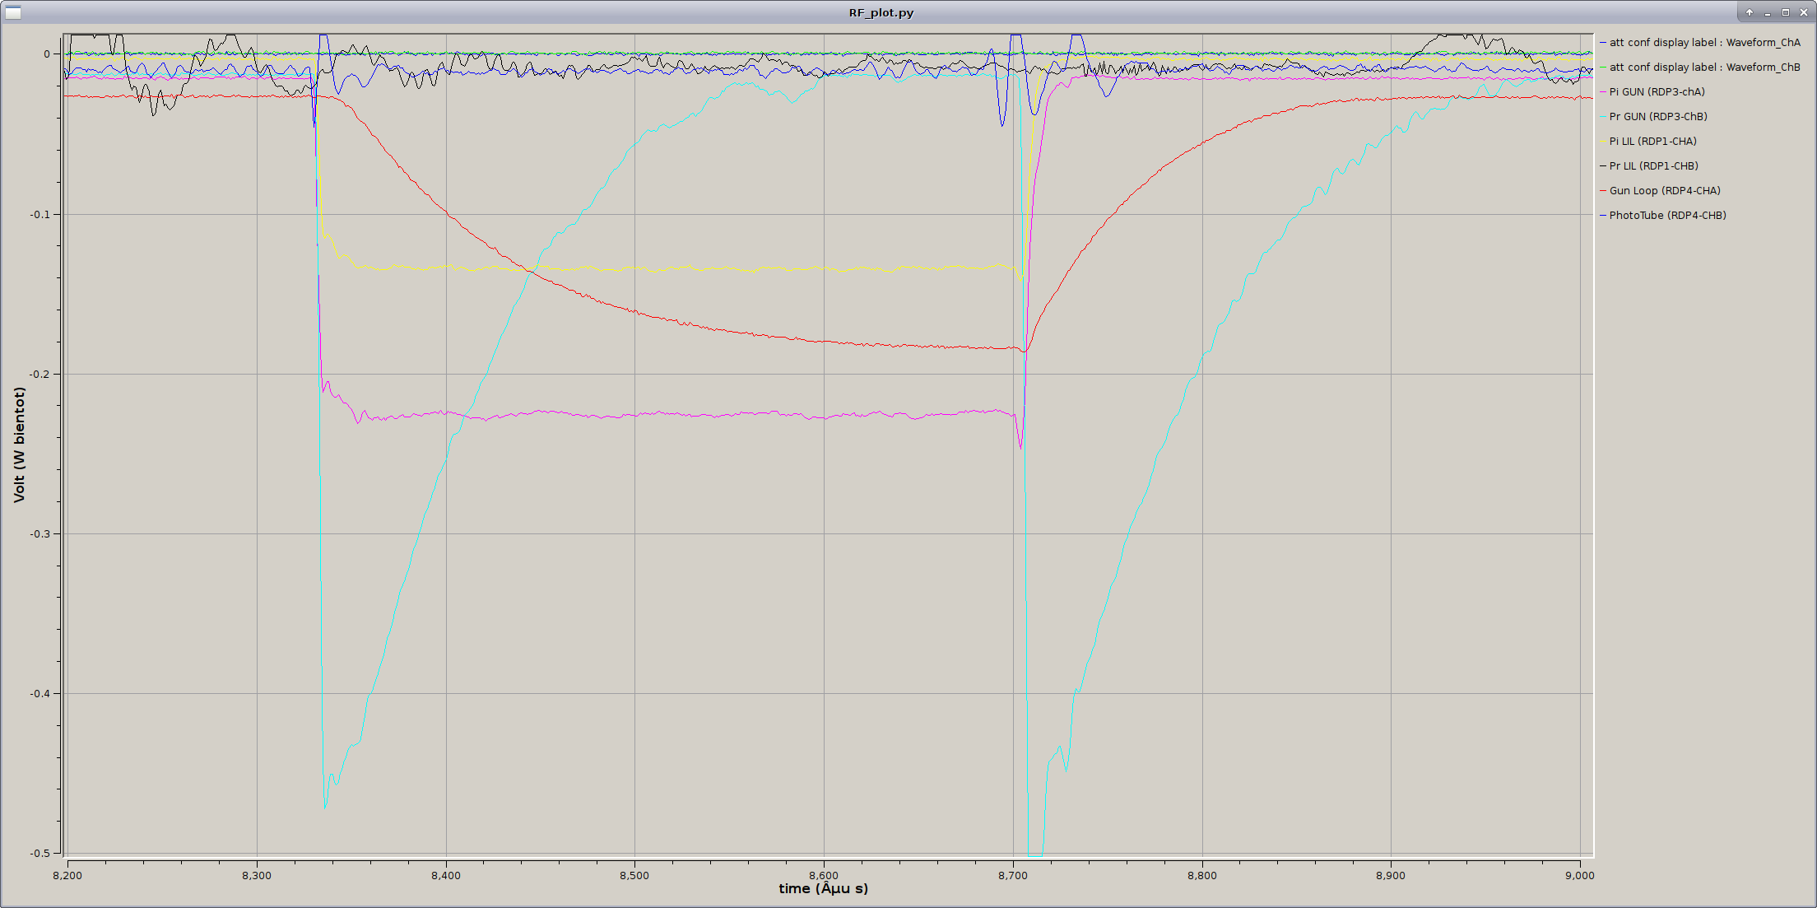The width and height of the screenshot is (1817, 908).
Task: Click the cyan Pr GUN legend color marker
Action: (x=1603, y=116)
